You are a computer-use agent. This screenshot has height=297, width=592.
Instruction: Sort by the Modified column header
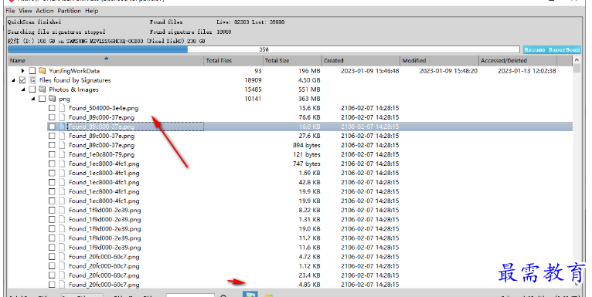pyautogui.click(x=439, y=60)
